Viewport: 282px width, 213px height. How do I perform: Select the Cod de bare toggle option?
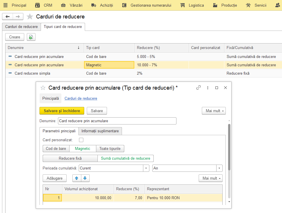coord(56,149)
